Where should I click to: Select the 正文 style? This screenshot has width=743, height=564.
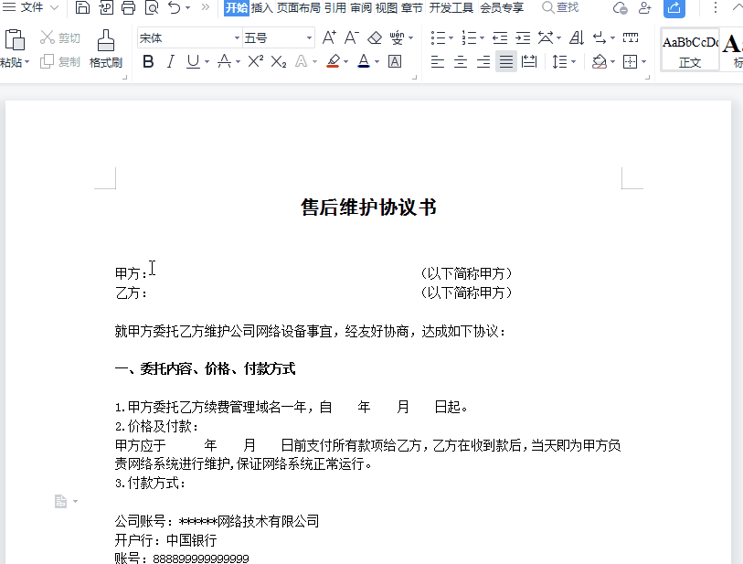pos(690,49)
